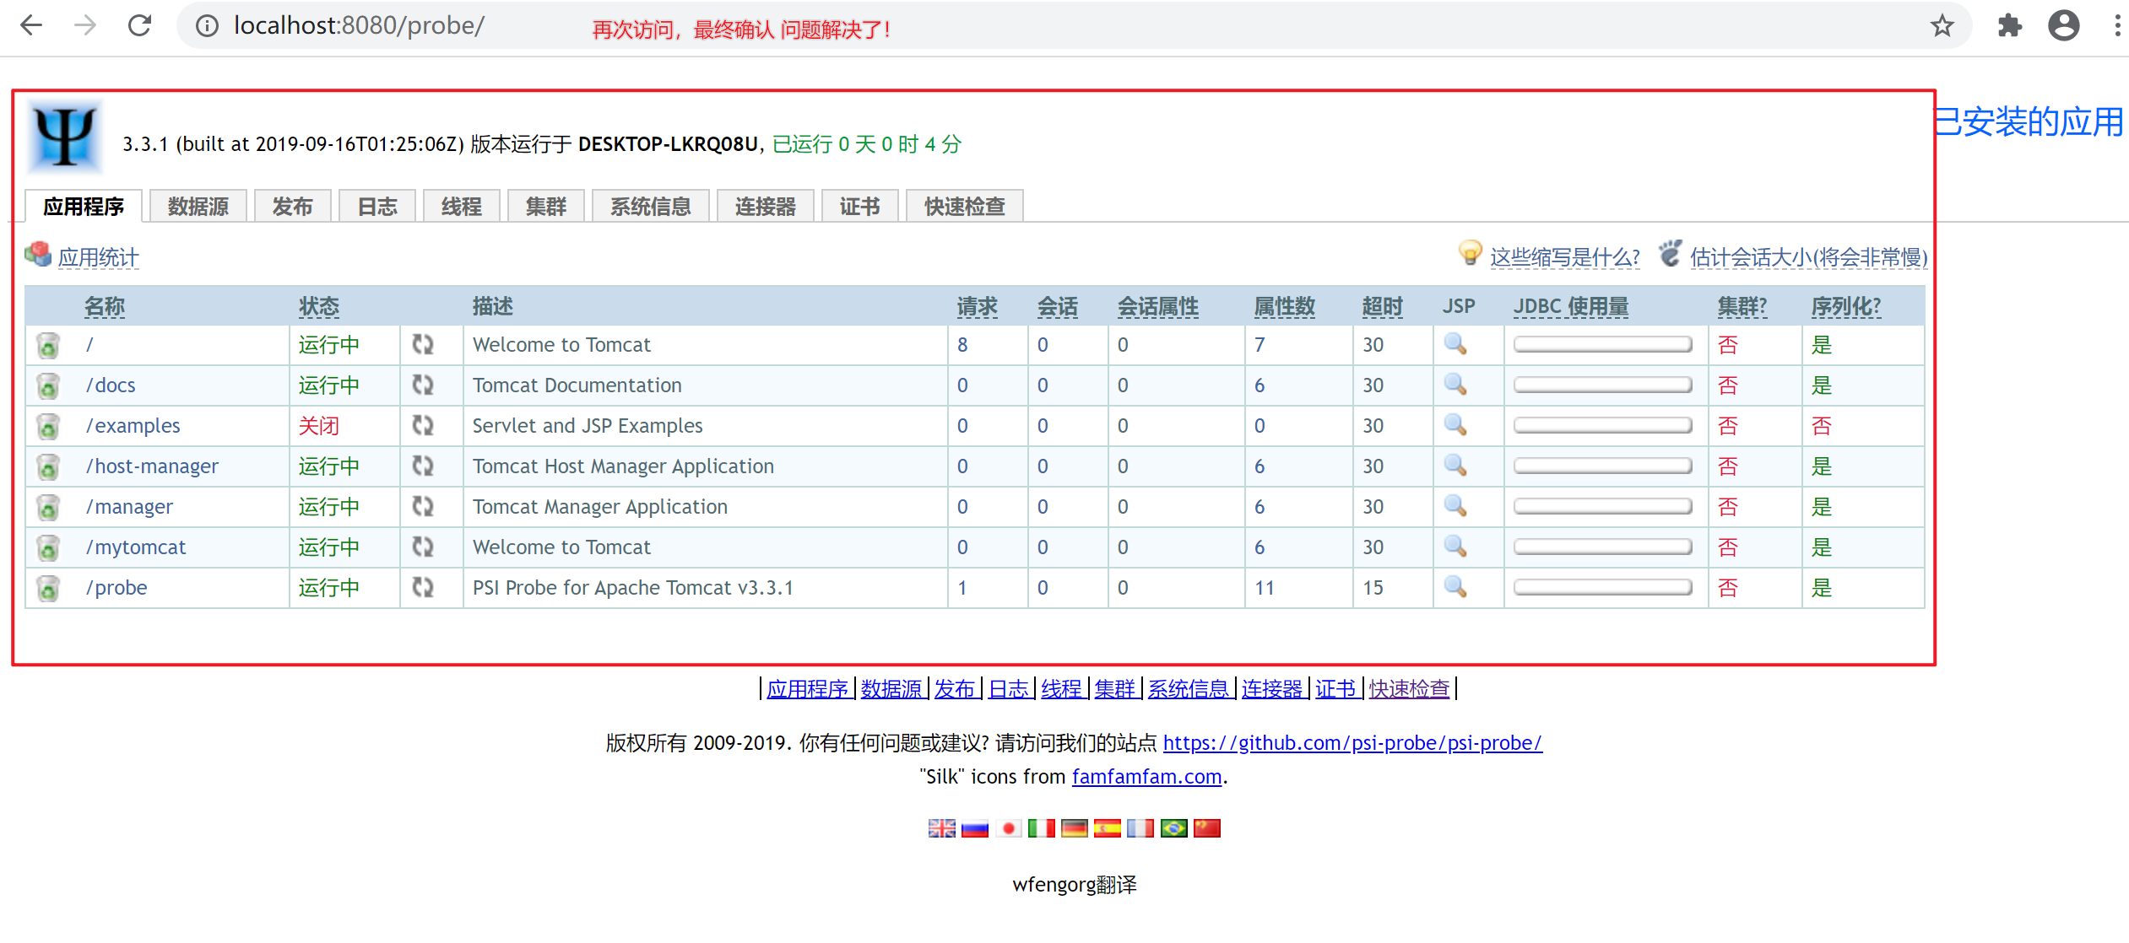Screen dimensions: 2129x943
Task: Open the 应用统计 link
Action: 98,257
